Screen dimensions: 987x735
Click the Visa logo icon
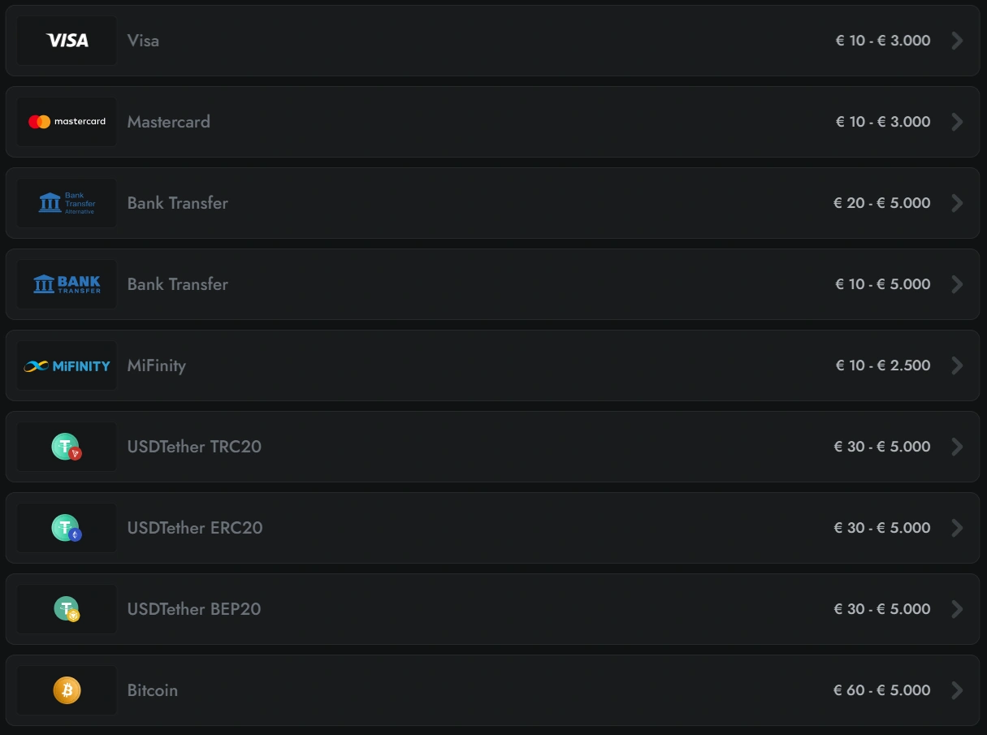67,41
